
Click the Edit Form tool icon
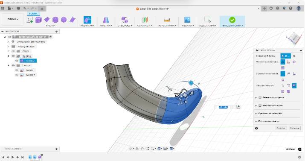[x=87, y=20]
